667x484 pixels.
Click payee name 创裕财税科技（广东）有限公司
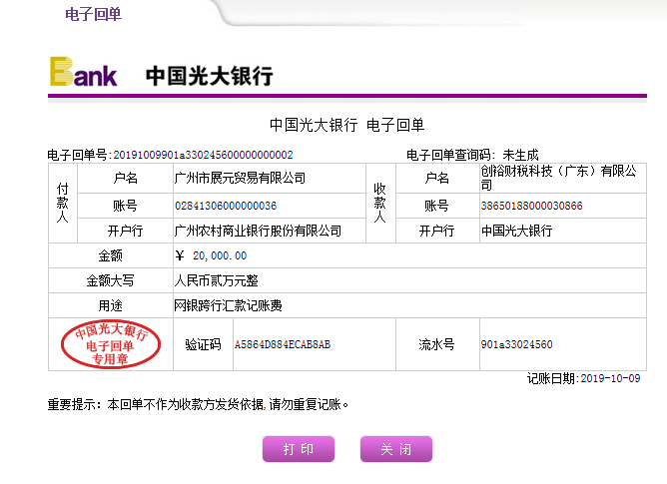[558, 178]
